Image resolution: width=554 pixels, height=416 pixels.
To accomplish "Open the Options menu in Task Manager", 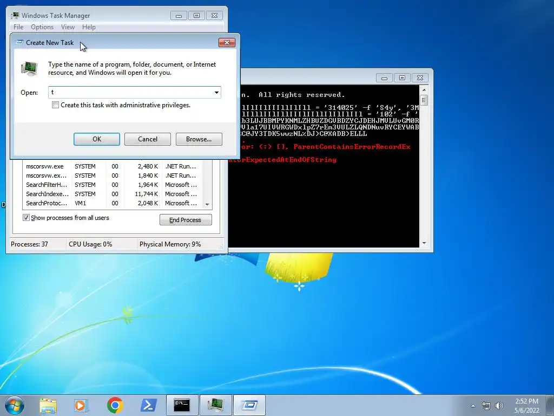I will (42, 27).
